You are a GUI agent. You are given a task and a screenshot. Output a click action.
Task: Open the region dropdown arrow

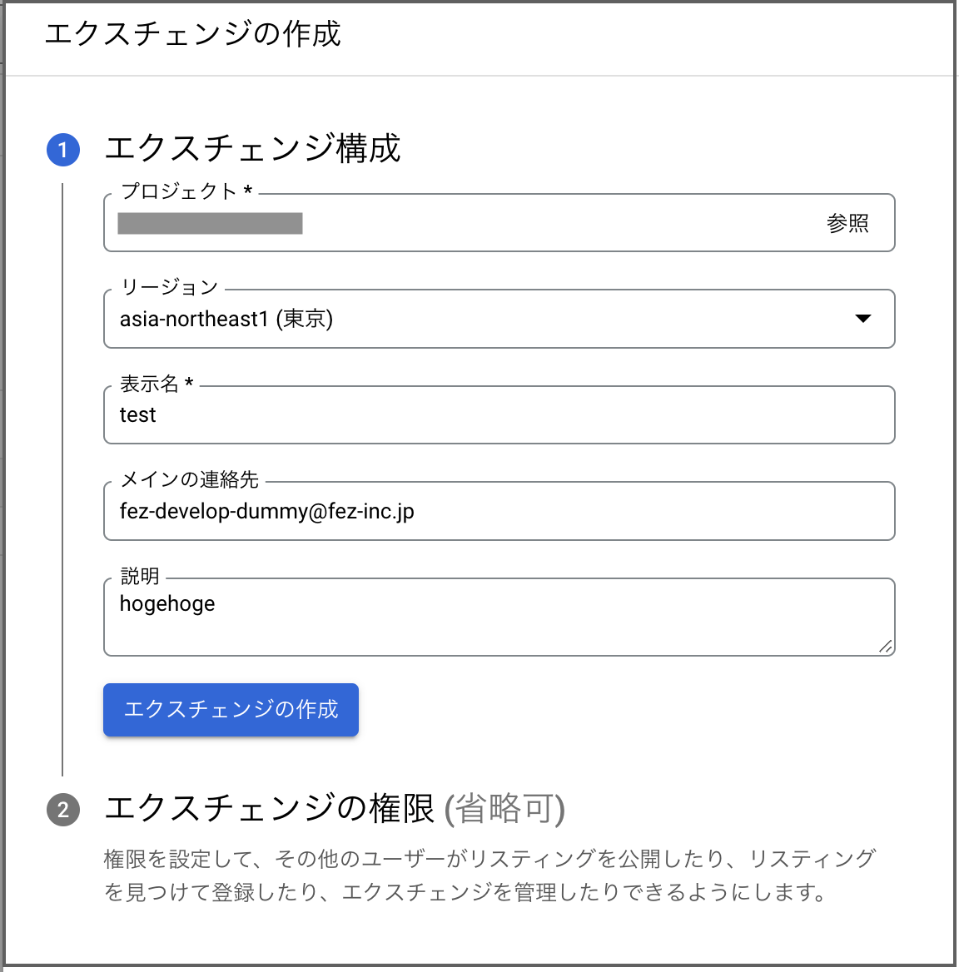click(863, 319)
